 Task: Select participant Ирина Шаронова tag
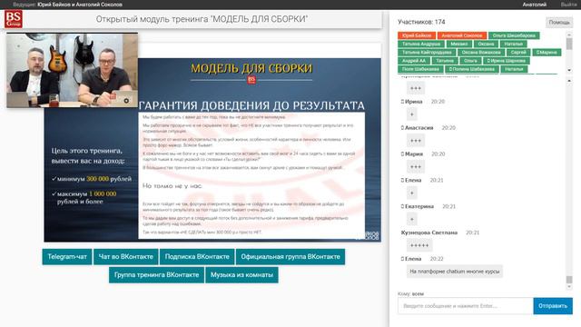[507, 61]
